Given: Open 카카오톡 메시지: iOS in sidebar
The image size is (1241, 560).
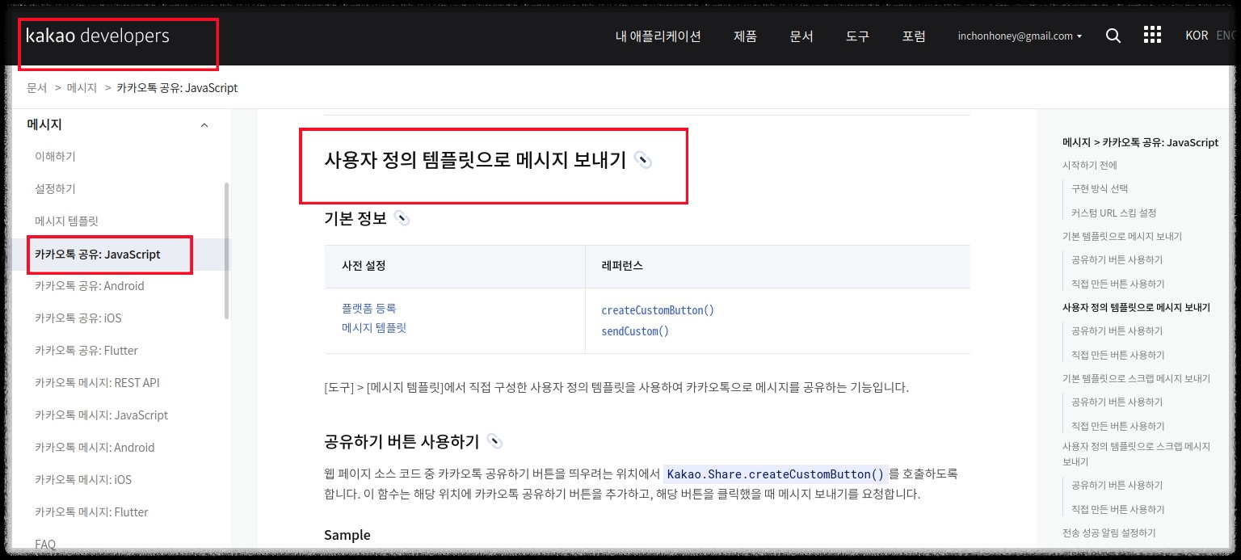Looking at the screenshot, I should coord(83,480).
